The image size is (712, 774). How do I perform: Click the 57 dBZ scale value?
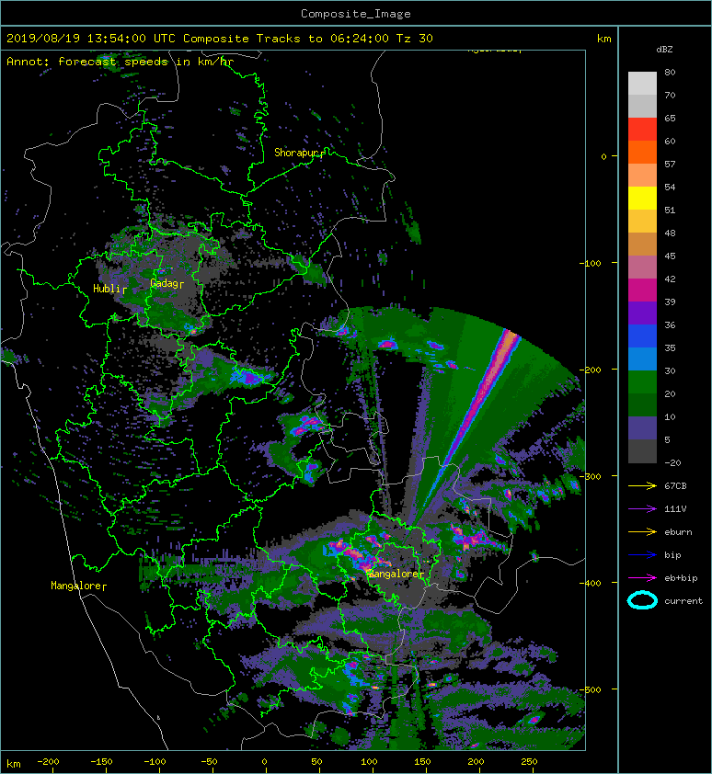[670, 164]
